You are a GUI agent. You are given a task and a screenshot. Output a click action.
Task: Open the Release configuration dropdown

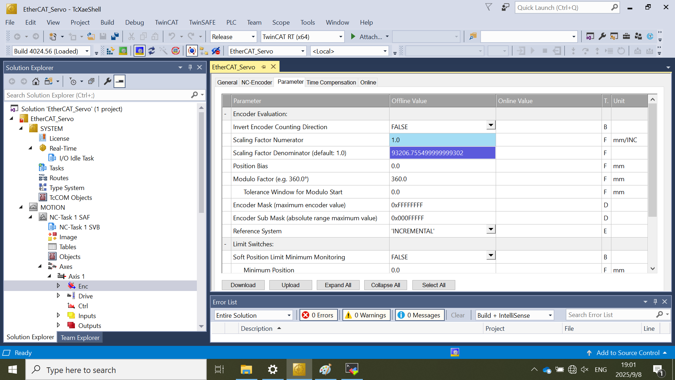pyautogui.click(x=253, y=37)
